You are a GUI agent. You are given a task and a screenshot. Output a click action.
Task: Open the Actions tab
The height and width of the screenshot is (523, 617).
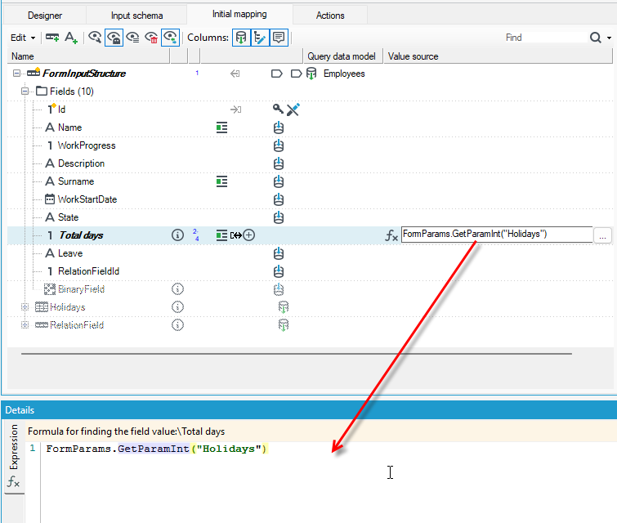pyautogui.click(x=330, y=16)
